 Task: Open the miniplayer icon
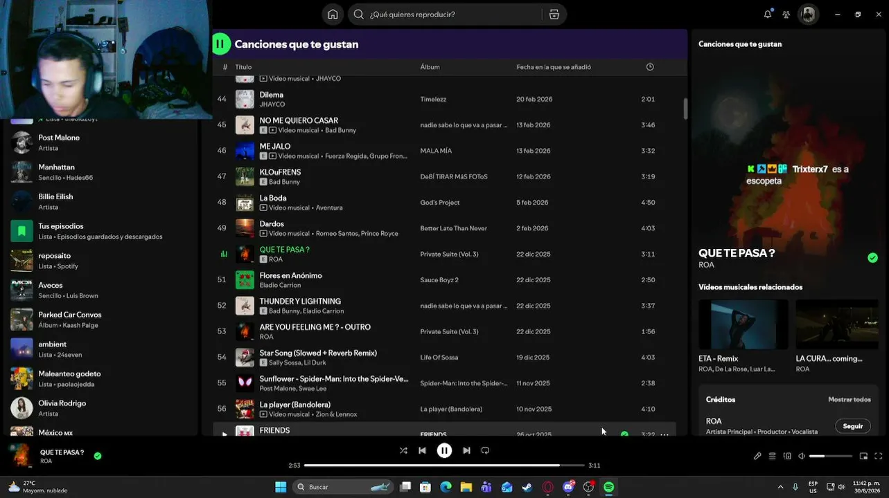tap(863, 456)
